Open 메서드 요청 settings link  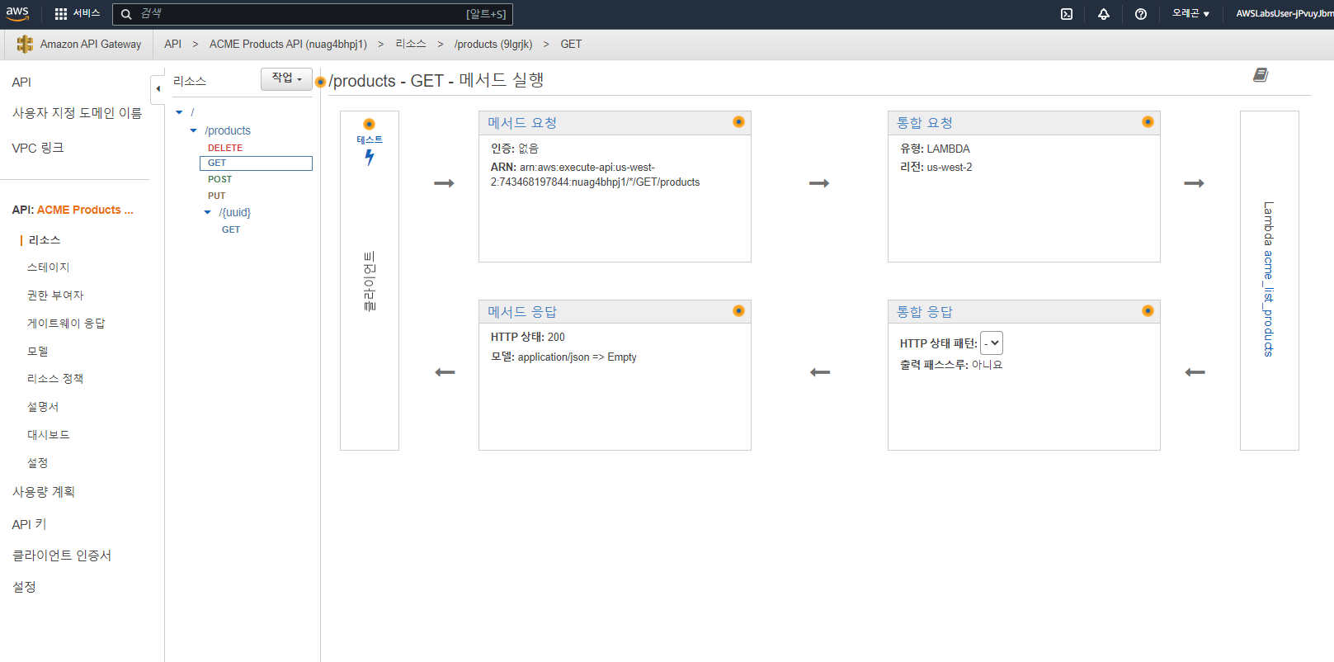pyautogui.click(x=522, y=123)
